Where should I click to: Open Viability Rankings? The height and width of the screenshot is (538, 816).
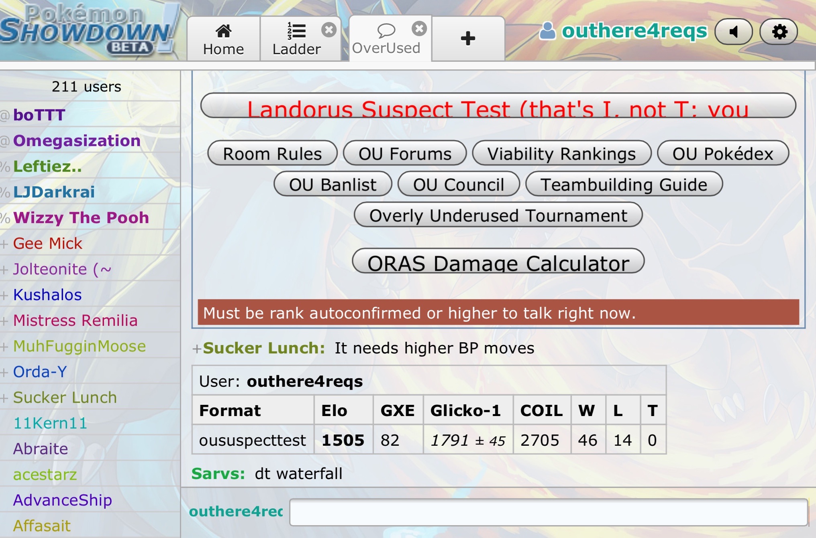tap(561, 153)
